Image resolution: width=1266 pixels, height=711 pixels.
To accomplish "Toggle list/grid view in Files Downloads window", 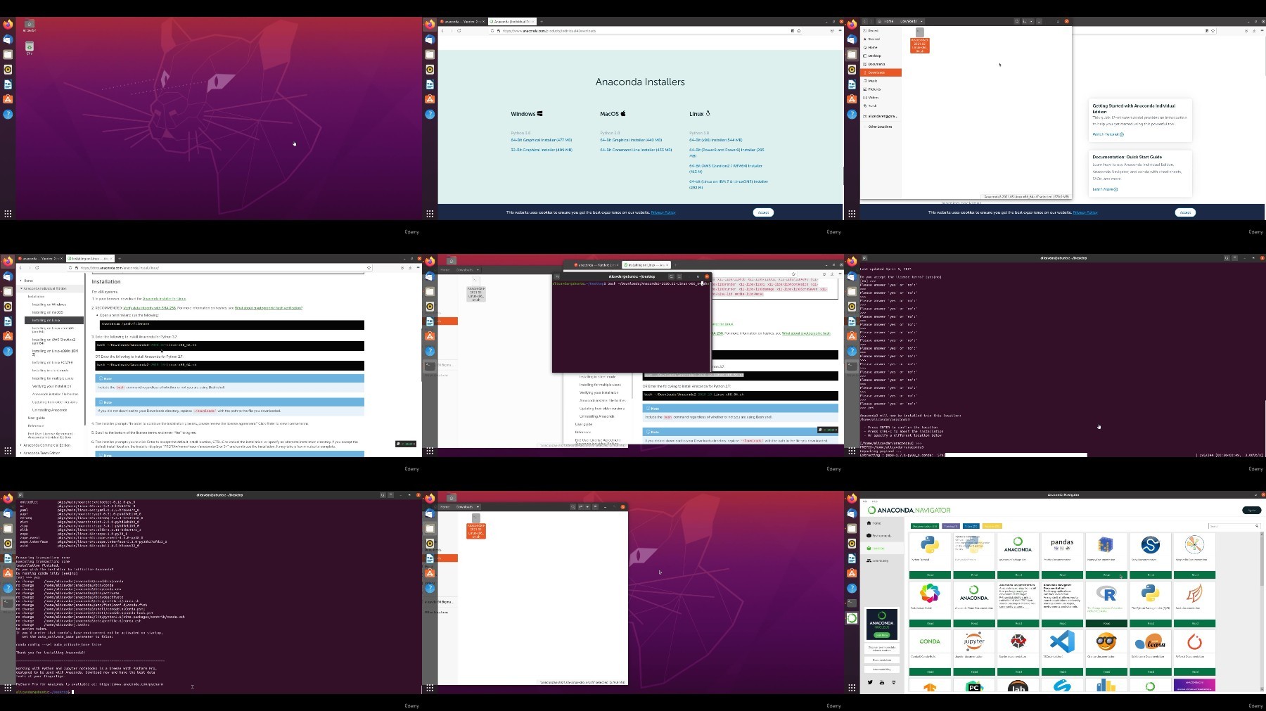I will [1026, 21].
